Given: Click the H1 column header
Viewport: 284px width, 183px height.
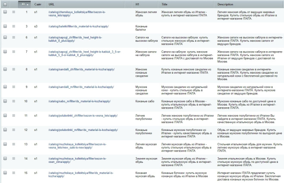Looking at the screenshot, I should pyautogui.click(x=138, y=4).
